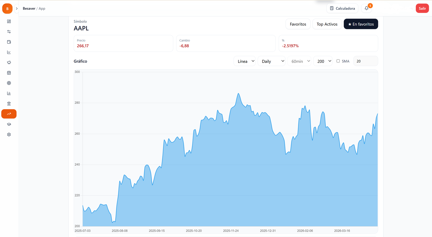Open the bar chart icon in sidebar
Screen dimensions: 432x237
(x=9, y=93)
